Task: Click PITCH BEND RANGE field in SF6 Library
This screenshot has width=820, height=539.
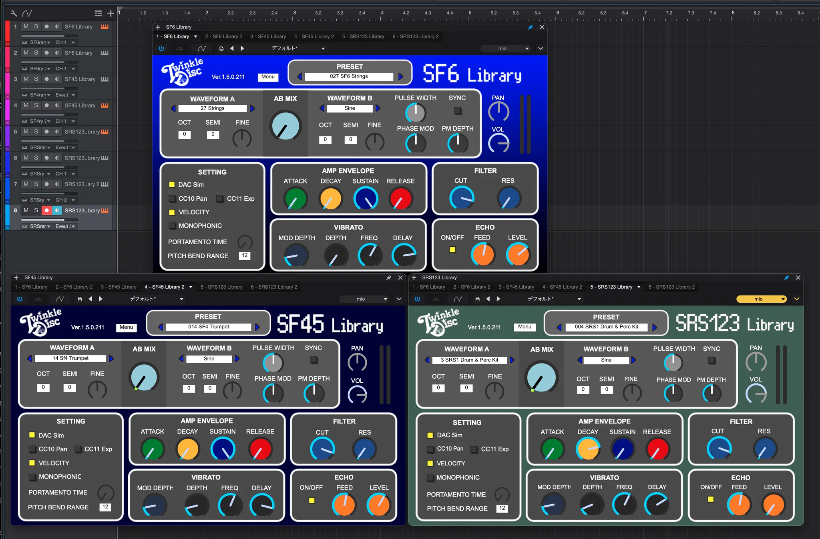Action: pos(245,256)
